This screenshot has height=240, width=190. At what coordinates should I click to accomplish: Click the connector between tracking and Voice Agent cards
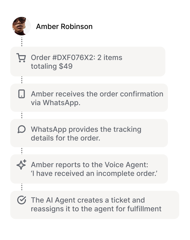(22, 151)
